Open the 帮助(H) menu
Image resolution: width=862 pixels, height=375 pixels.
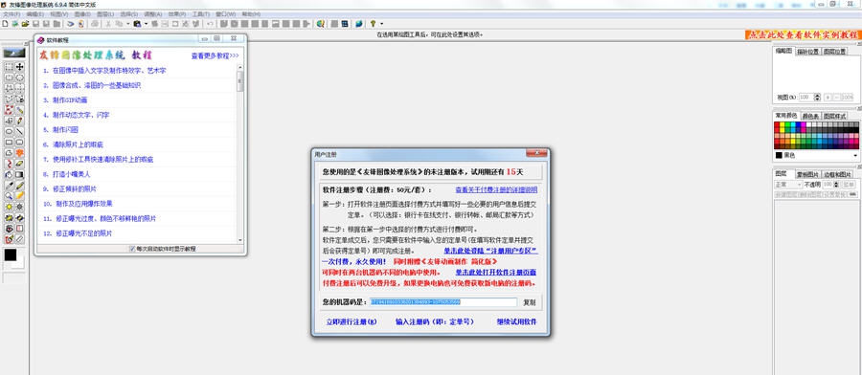[251, 13]
